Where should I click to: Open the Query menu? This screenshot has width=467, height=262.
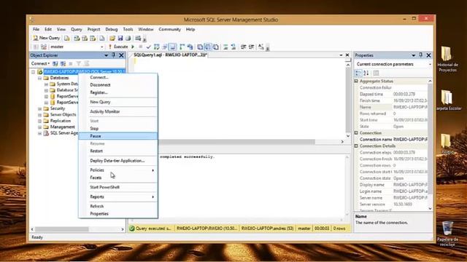coord(76,29)
